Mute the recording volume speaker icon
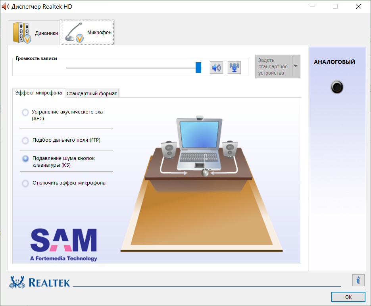 coord(216,67)
